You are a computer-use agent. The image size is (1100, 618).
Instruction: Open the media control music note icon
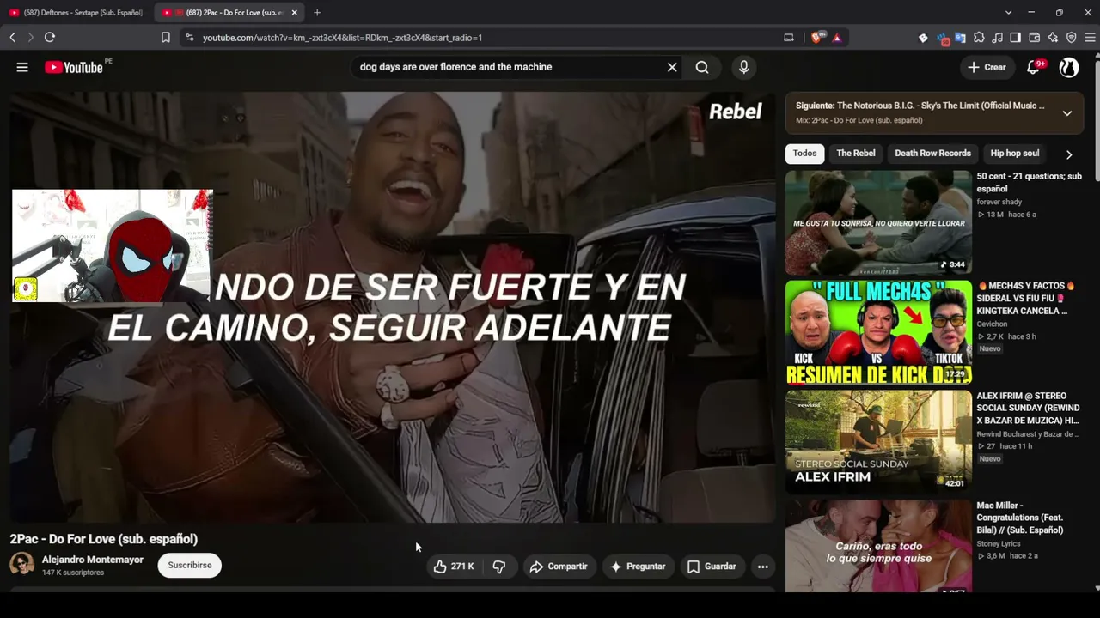click(997, 38)
